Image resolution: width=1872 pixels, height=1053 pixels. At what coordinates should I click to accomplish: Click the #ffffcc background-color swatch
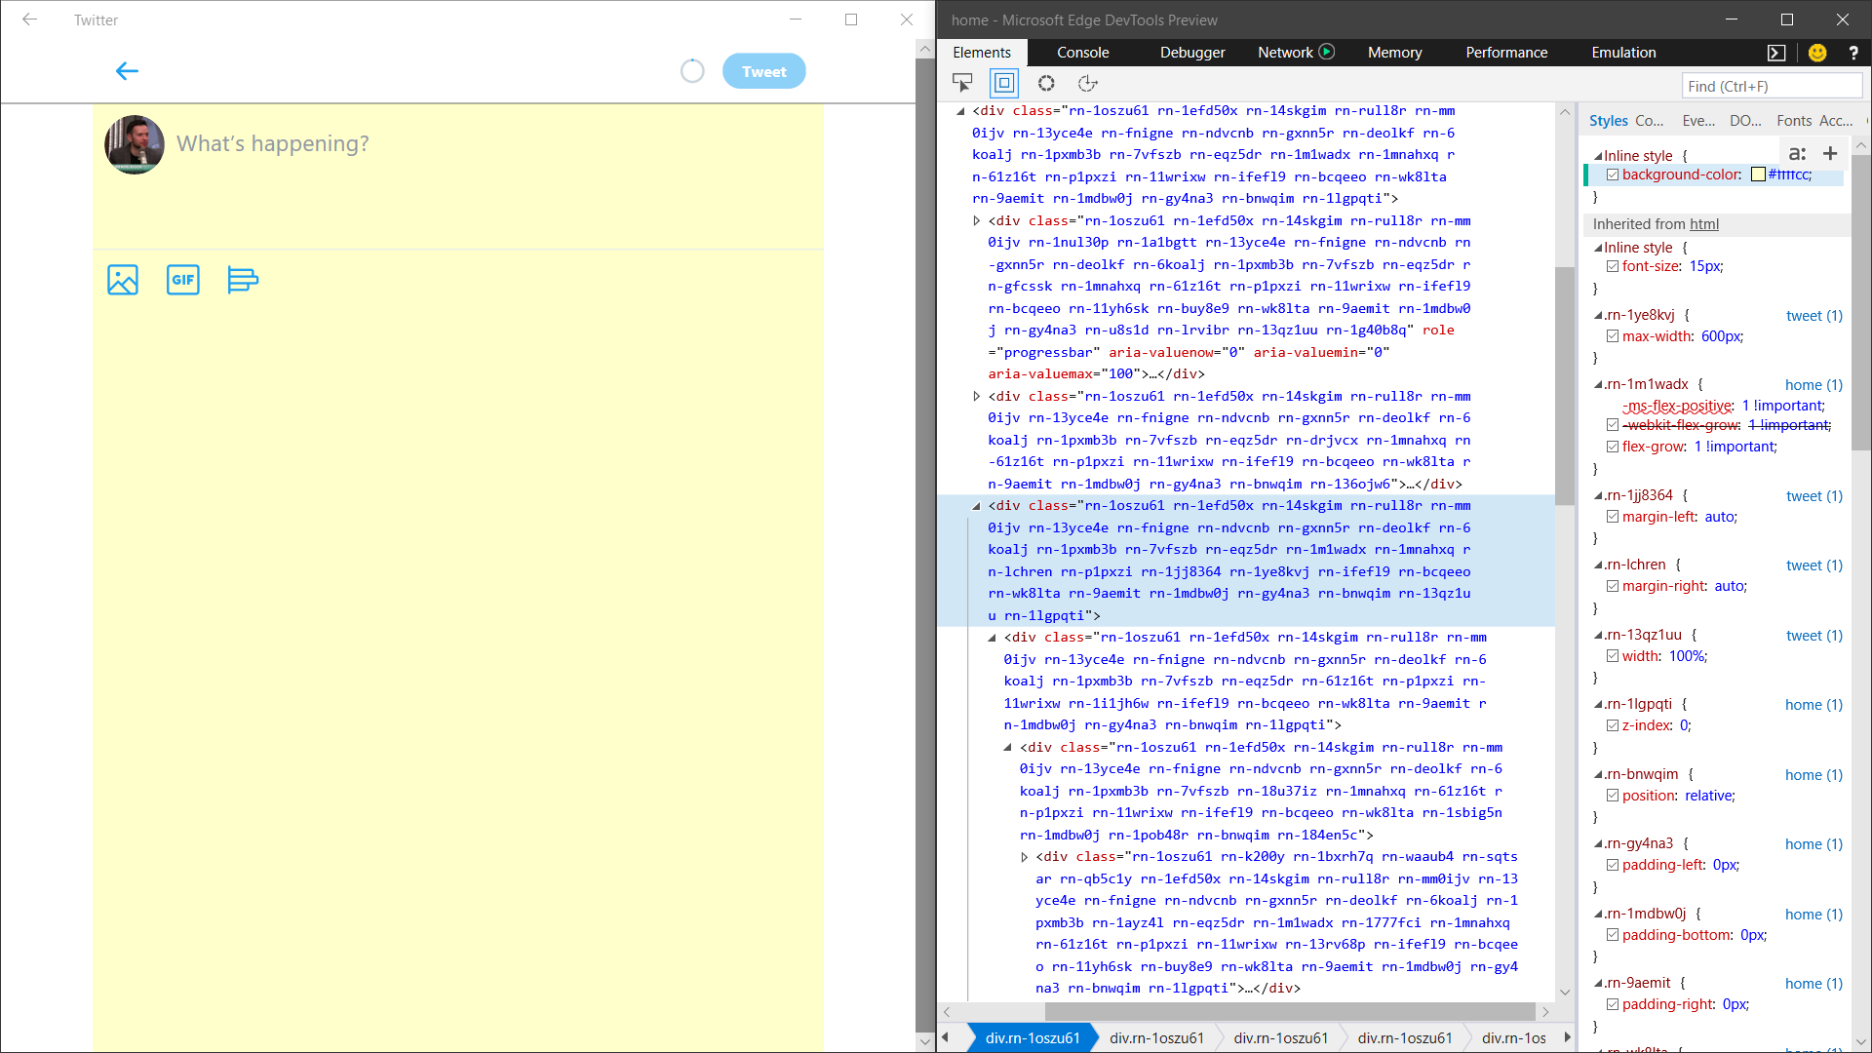click(1758, 175)
